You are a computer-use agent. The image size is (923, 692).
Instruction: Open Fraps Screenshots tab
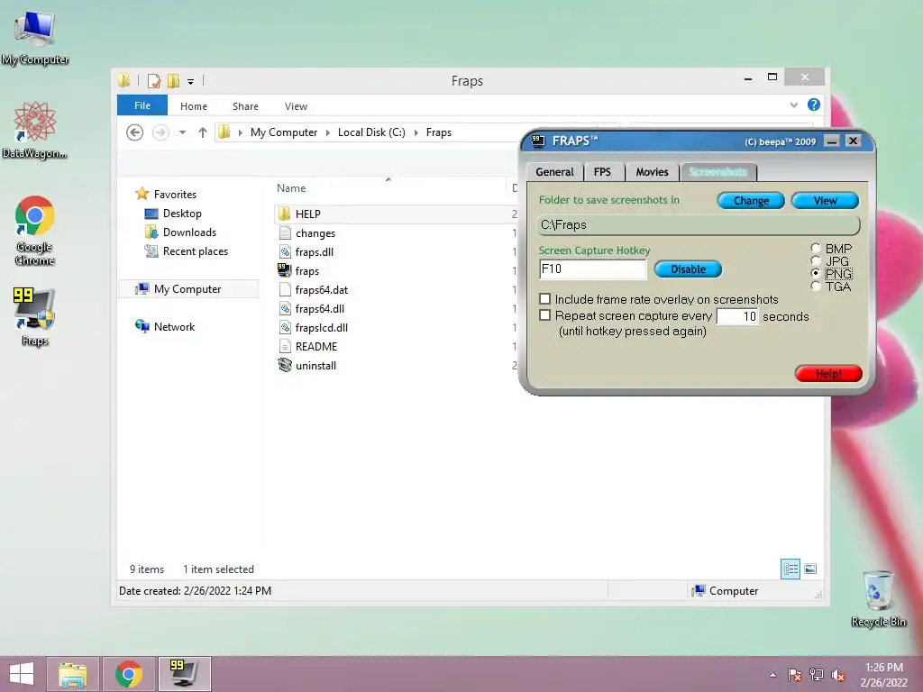click(717, 172)
